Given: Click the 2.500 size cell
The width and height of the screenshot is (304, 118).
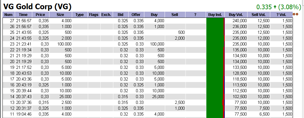Looking at the screenshot, I should [x=67, y=102].
